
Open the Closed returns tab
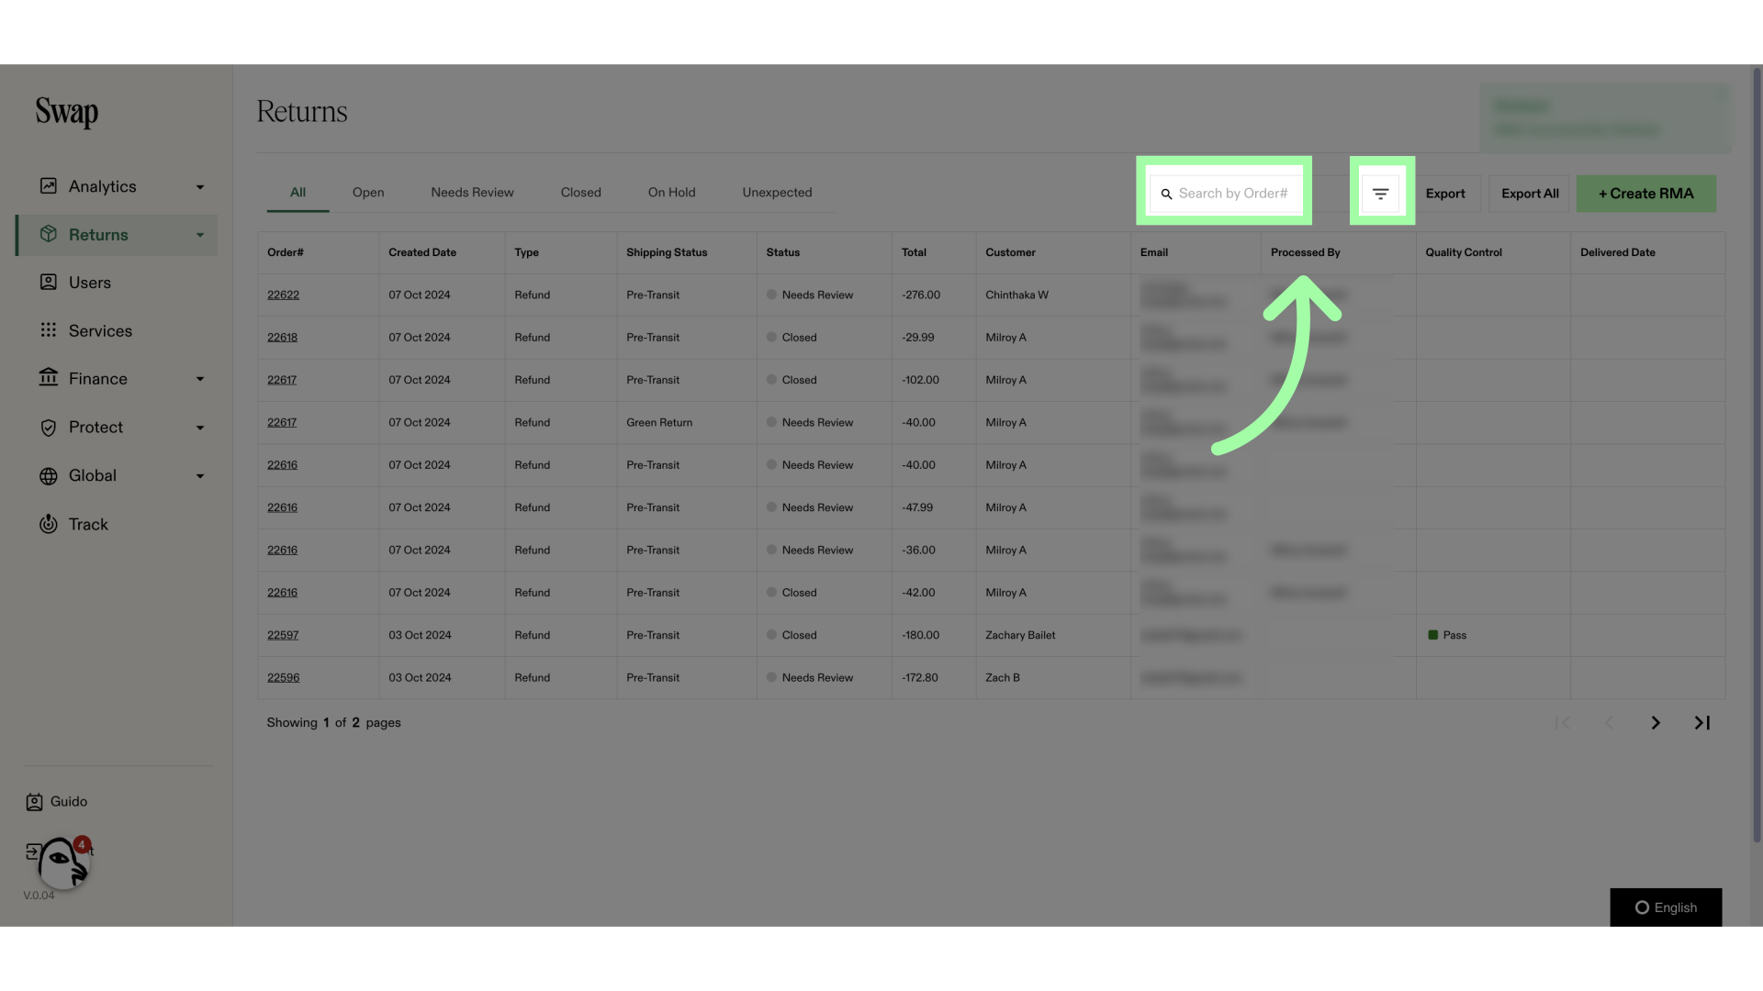click(580, 193)
